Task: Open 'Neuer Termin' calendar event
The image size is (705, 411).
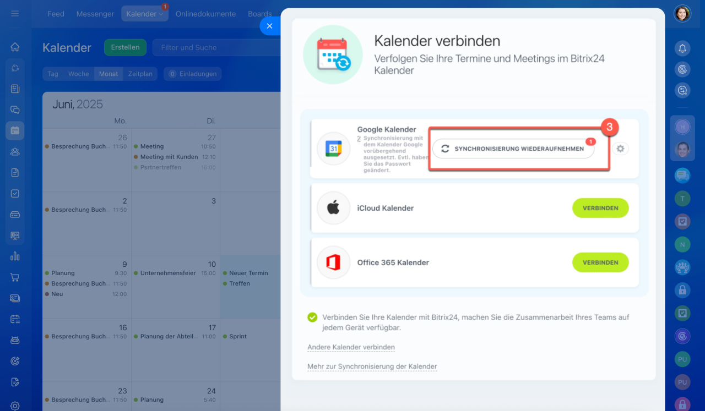Action: coord(248,273)
